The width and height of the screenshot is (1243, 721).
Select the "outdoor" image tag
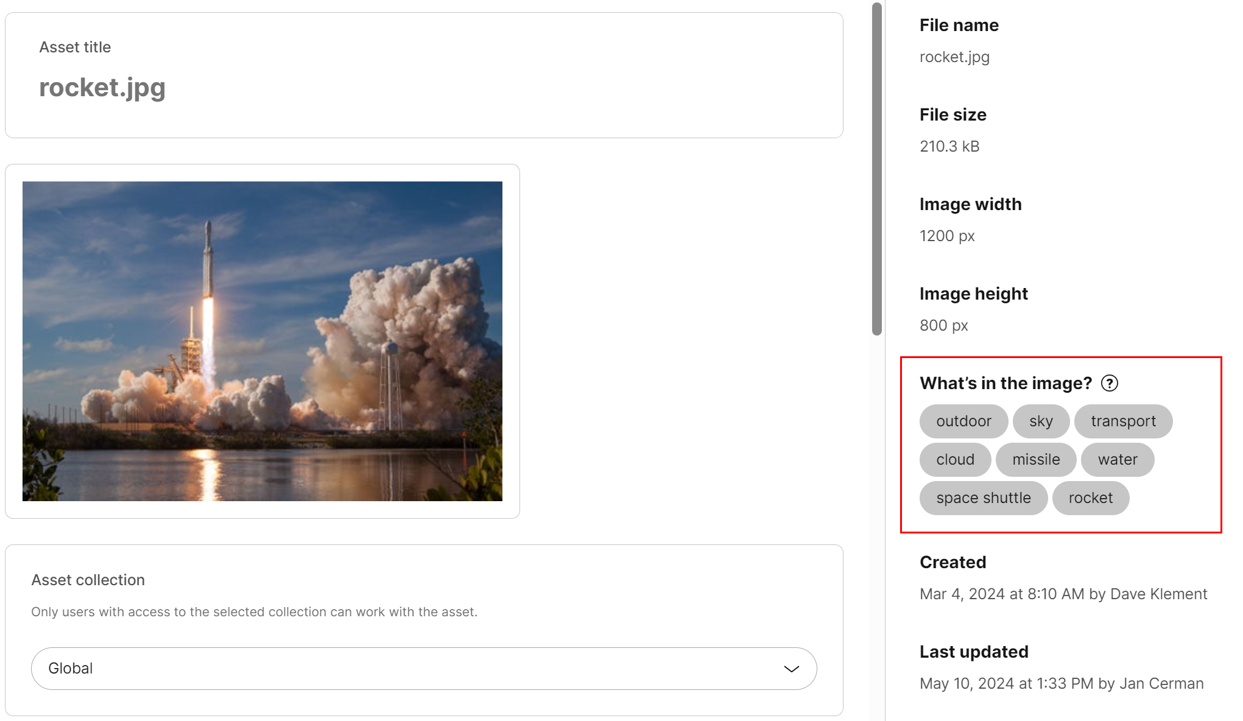tap(963, 421)
